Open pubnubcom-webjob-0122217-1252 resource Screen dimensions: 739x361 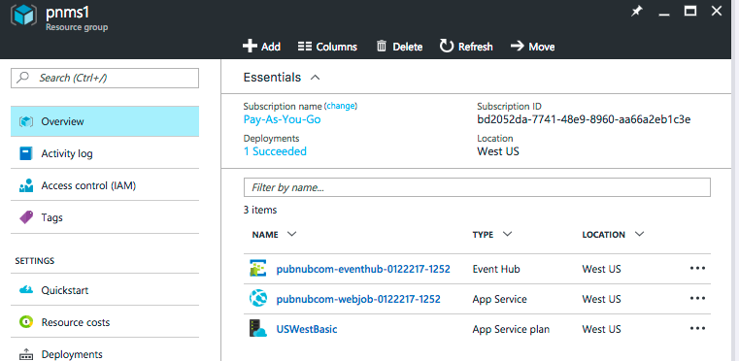tap(358, 299)
